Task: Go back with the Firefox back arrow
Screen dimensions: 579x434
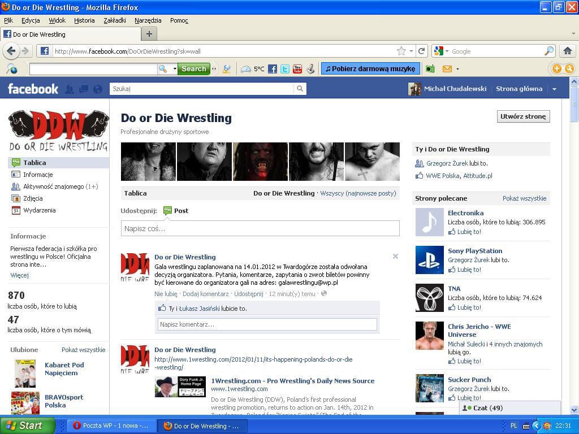Action: tap(11, 51)
